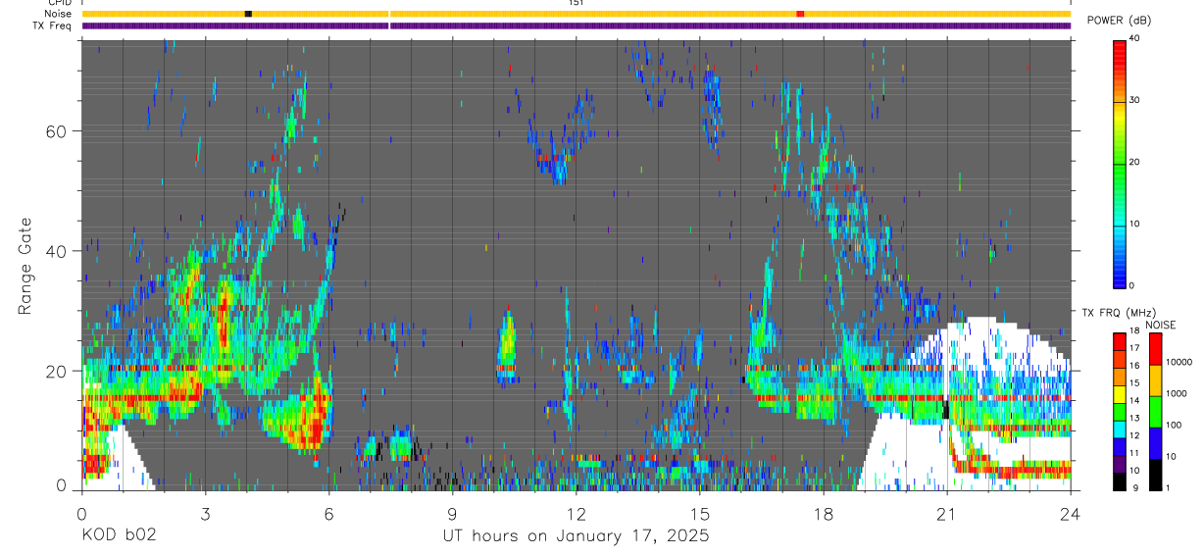Click the 16 MHz value on frequency scale
1204x556 pixels.
coord(1134,367)
